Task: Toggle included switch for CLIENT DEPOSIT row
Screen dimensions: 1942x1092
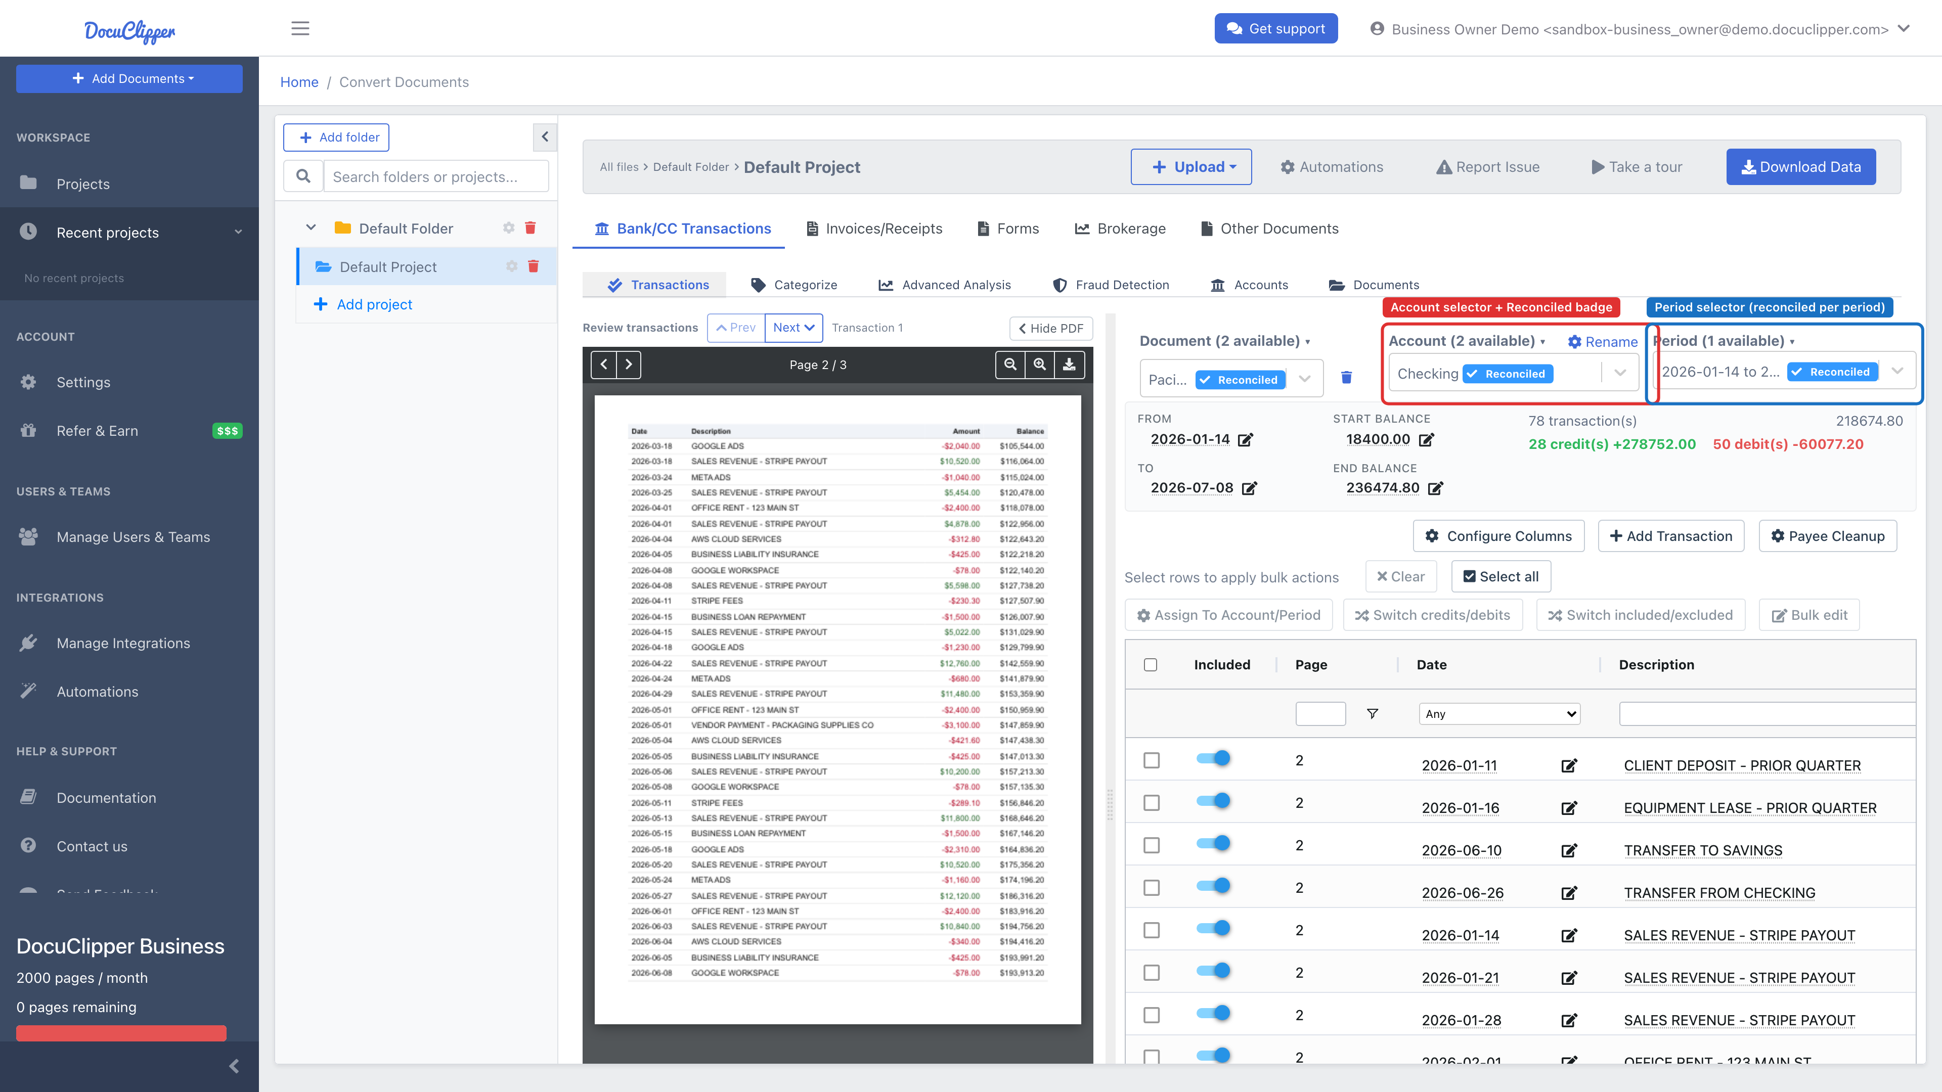Action: tap(1213, 758)
